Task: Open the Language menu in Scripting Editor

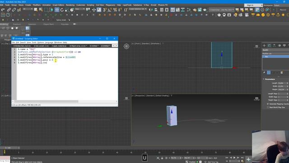Action: (49, 43)
